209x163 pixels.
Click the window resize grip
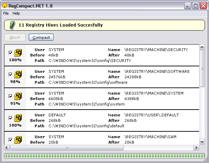tap(206, 160)
